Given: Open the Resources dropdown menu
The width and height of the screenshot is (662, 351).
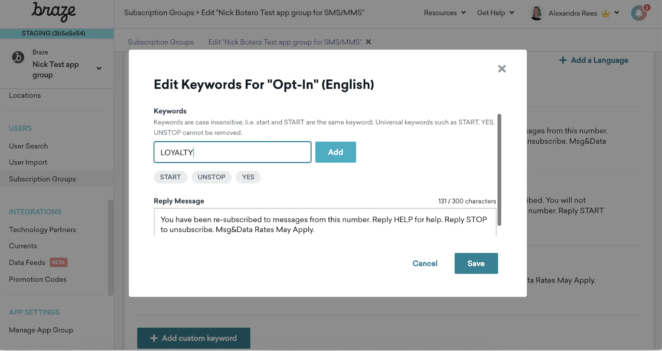Looking at the screenshot, I should pyautogui.click(x=445, y=13).
